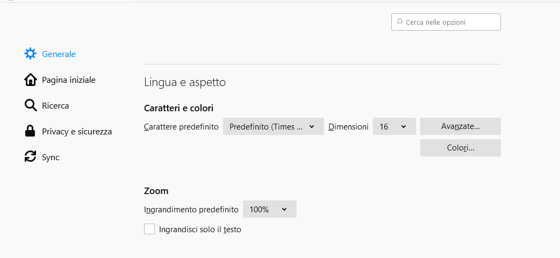Open the Colori... dialog button
The image size is (560, 258).
460,148
